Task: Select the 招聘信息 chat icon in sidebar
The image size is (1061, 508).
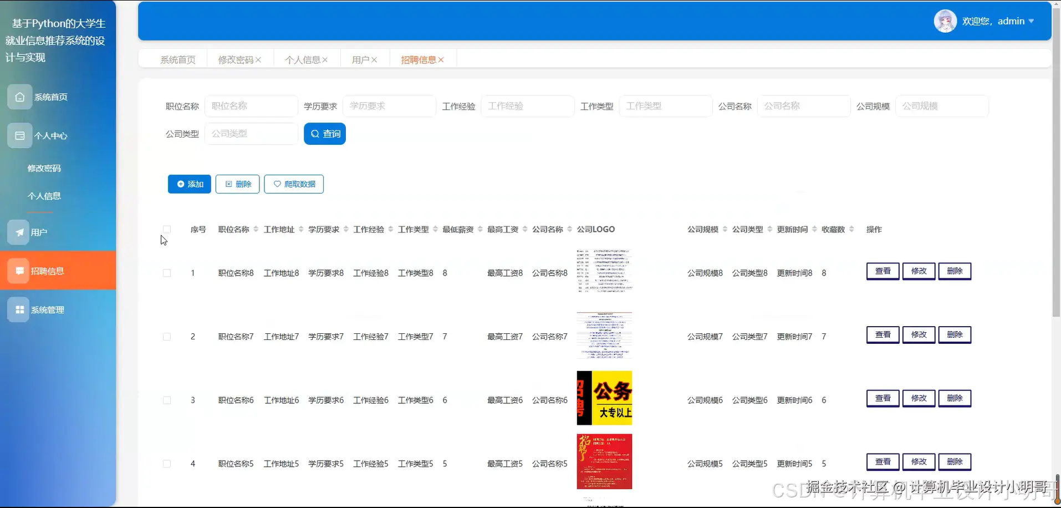Action: pos(20,271)
